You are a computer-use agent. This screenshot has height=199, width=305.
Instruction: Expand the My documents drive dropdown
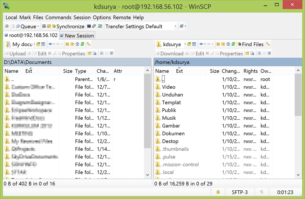pos(34,44)
